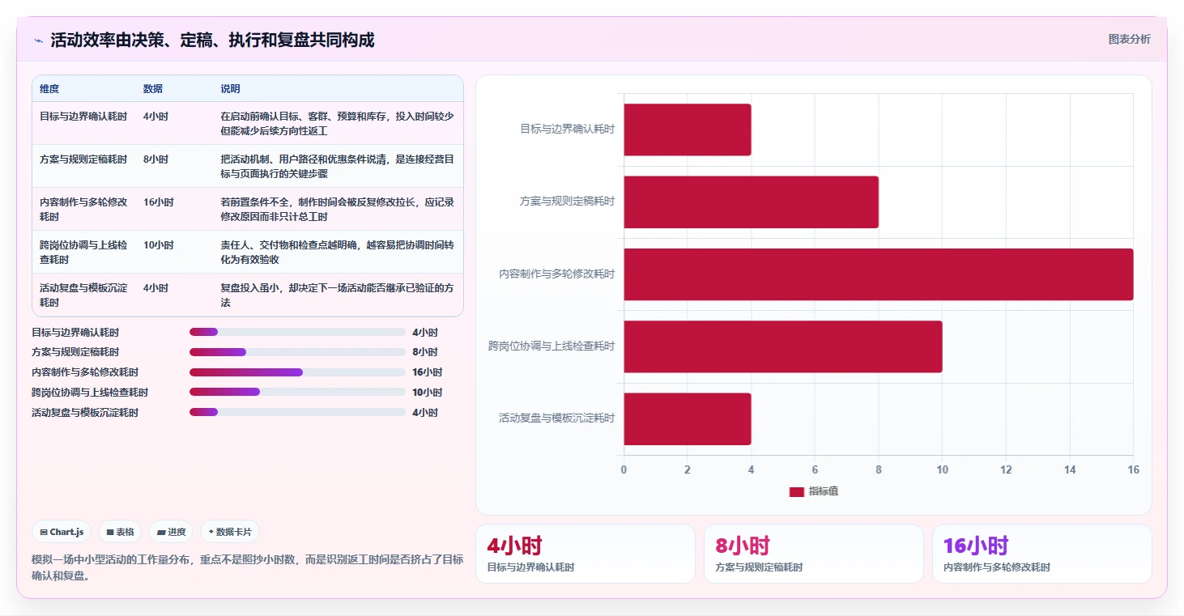Click the 表格 tag chip
This screenshot has height=616, width=1184.
(120, 532)
